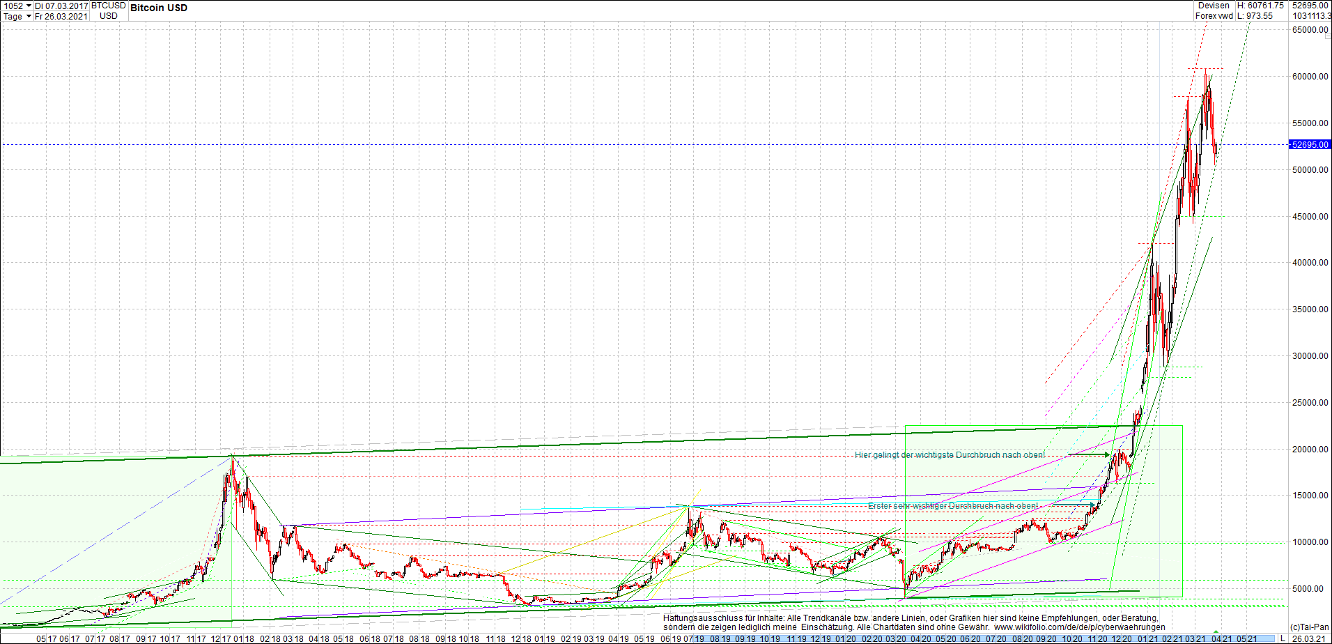Click the Bitcoin USD chart title
Viewport: 1332px width, 644px height.
click(159, 8)
